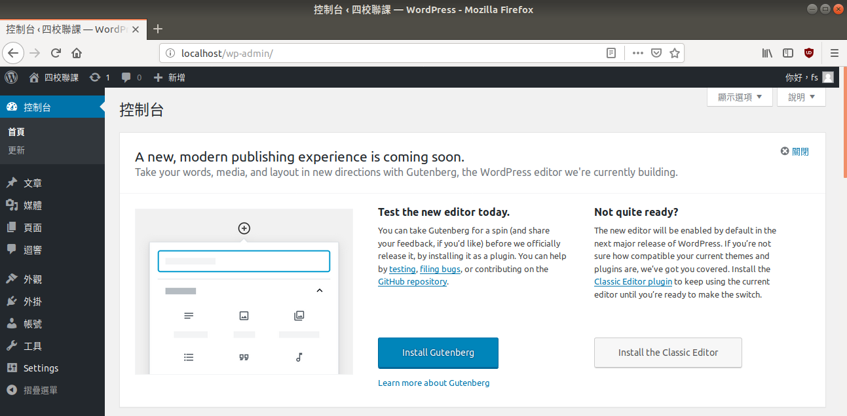Screen dimensions: 847x416
Task: Open 媒體 media menu
Action: point(52,205)
